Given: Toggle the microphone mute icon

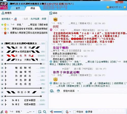Looking at the screenshot, I should (x=67, y=112).
